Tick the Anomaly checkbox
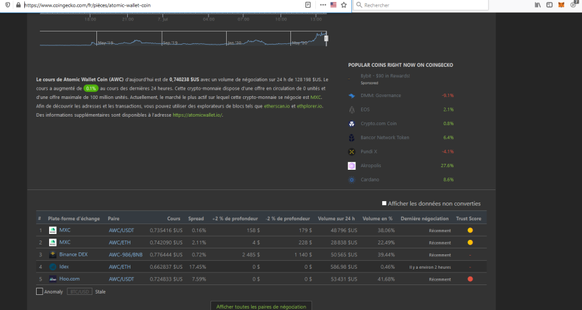Image resolution: width=582 pixels, height=310 pixels. [x=39, y=292]
